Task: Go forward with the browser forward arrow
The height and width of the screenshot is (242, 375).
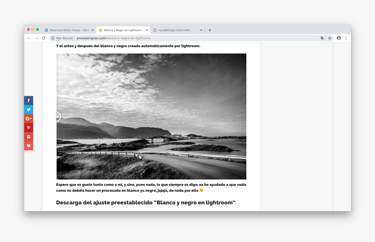Action: (36, 38)
